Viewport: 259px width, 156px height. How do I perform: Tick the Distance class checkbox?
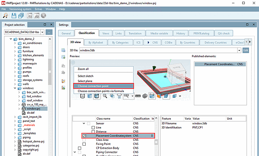93,132
